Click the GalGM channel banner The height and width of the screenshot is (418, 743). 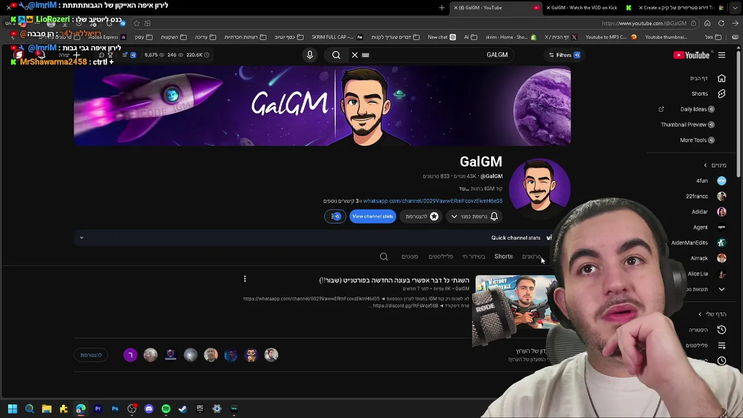click(322, 105)
